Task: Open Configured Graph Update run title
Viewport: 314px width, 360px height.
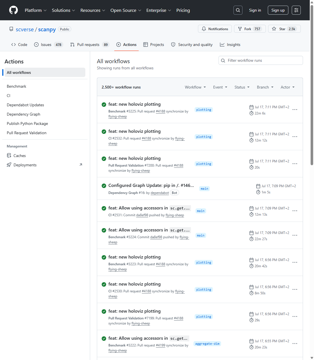Action: point(151,185)
